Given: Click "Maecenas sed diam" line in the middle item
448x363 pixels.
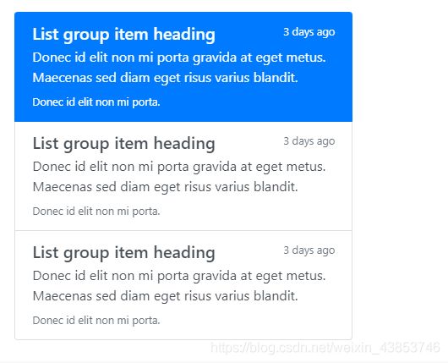Looking at the screenshot, I should coord(165,187).
